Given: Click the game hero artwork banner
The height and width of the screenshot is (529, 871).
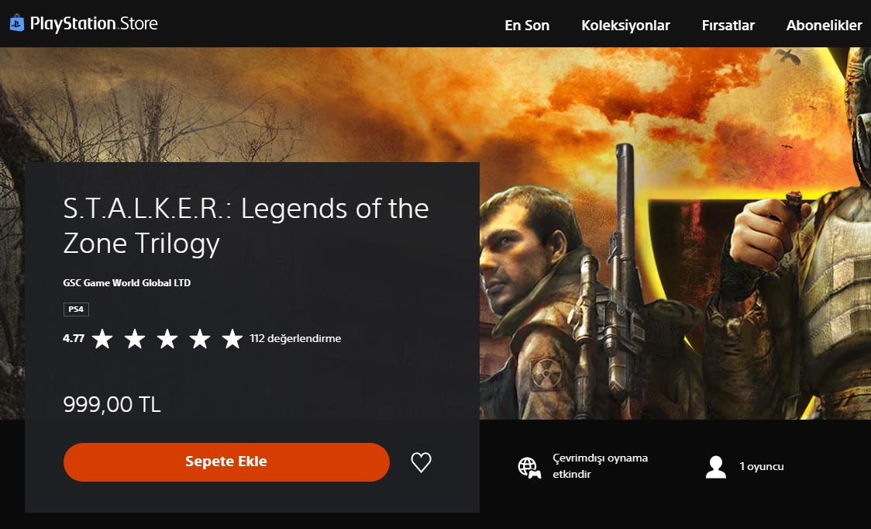Looking at the screenshot, I should tap(675, 233).
